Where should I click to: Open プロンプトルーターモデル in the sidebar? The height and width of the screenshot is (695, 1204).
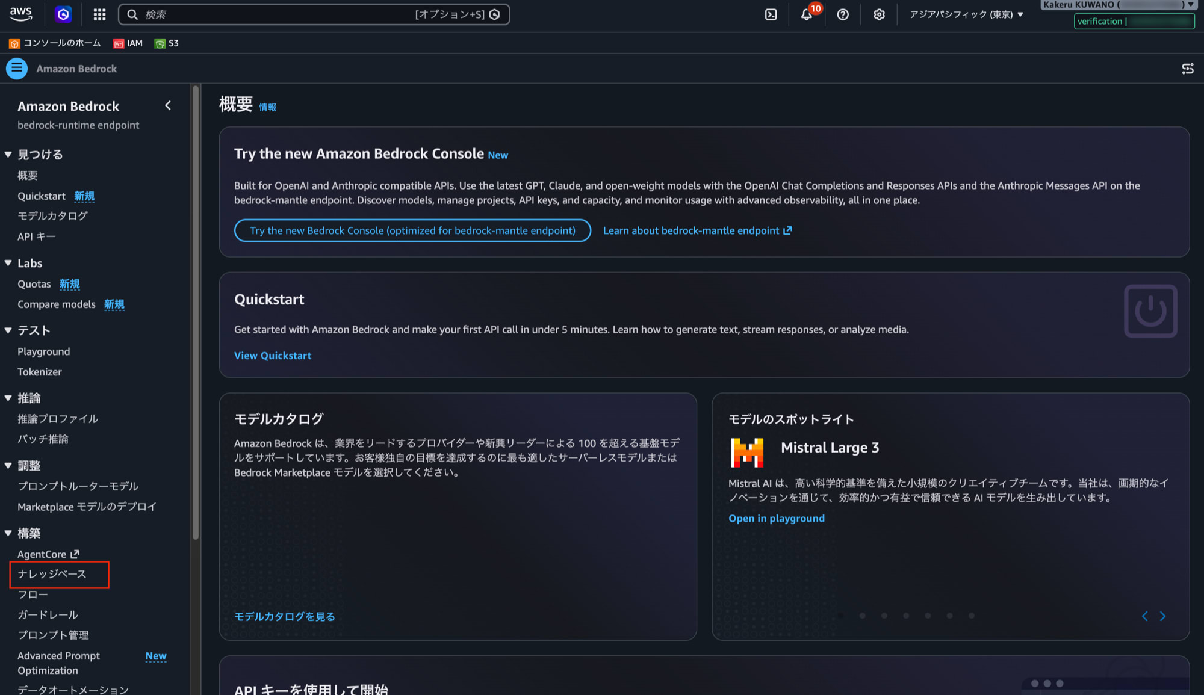78,486
